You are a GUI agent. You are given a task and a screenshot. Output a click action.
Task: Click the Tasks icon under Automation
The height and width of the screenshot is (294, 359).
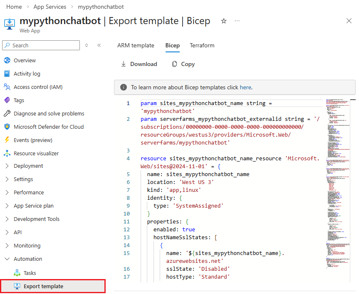point(17,273)
